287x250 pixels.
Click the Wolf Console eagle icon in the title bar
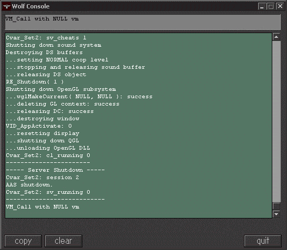pyautogui.click(x=7, y=6)
